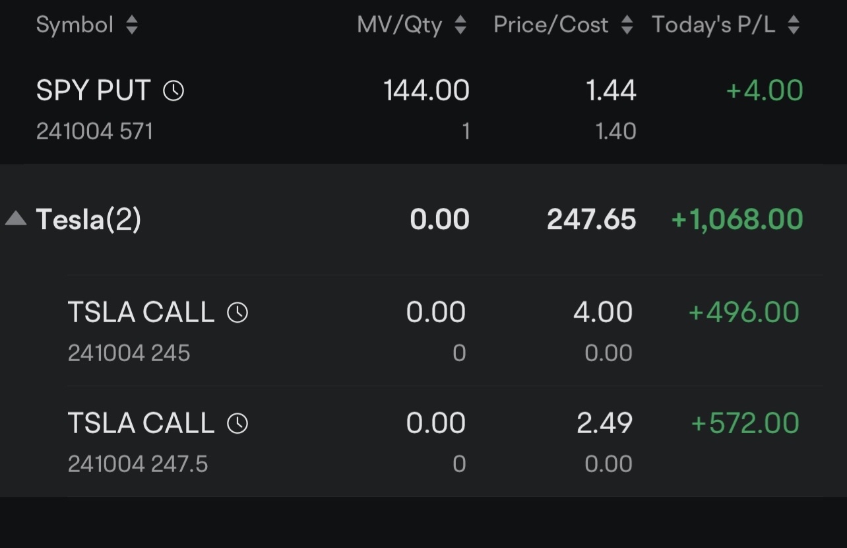Viewport: 847px width, 548px height.
Task: Click TSLA CALL price 4.00
Action: 603,312
